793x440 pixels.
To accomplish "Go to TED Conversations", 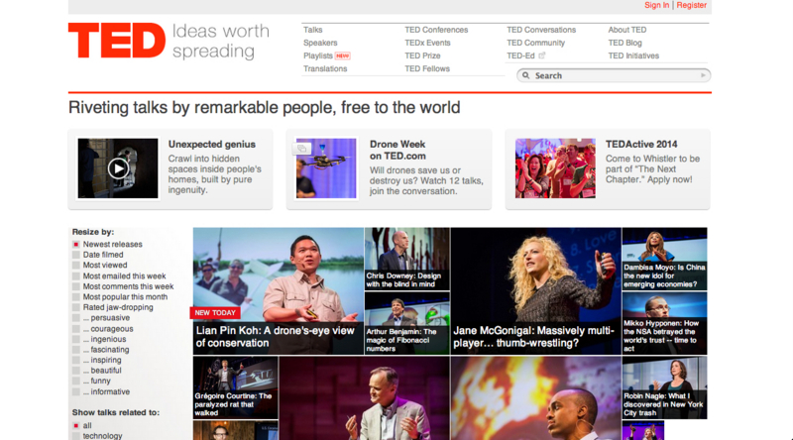I will click(x=541, y=30).
